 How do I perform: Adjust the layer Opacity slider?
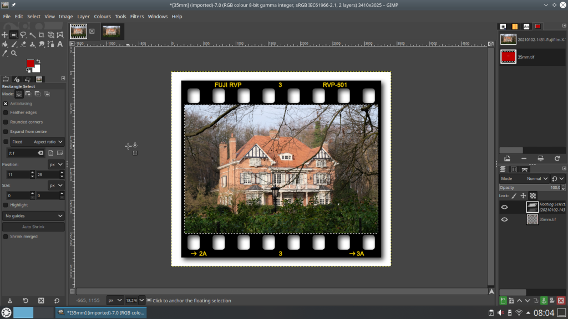coord(532,188)
